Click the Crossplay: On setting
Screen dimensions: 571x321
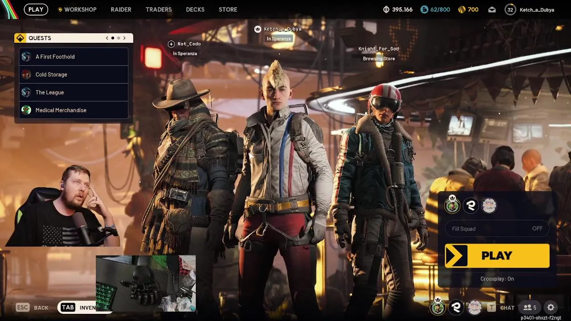tap(497, 279)
